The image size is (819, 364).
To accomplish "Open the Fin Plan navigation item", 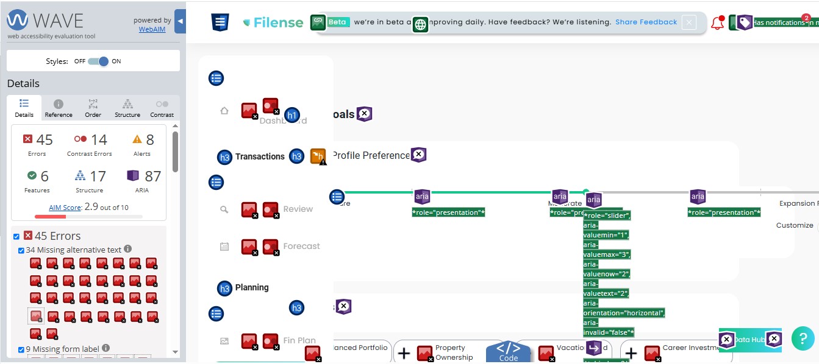I will coord(299,341).
